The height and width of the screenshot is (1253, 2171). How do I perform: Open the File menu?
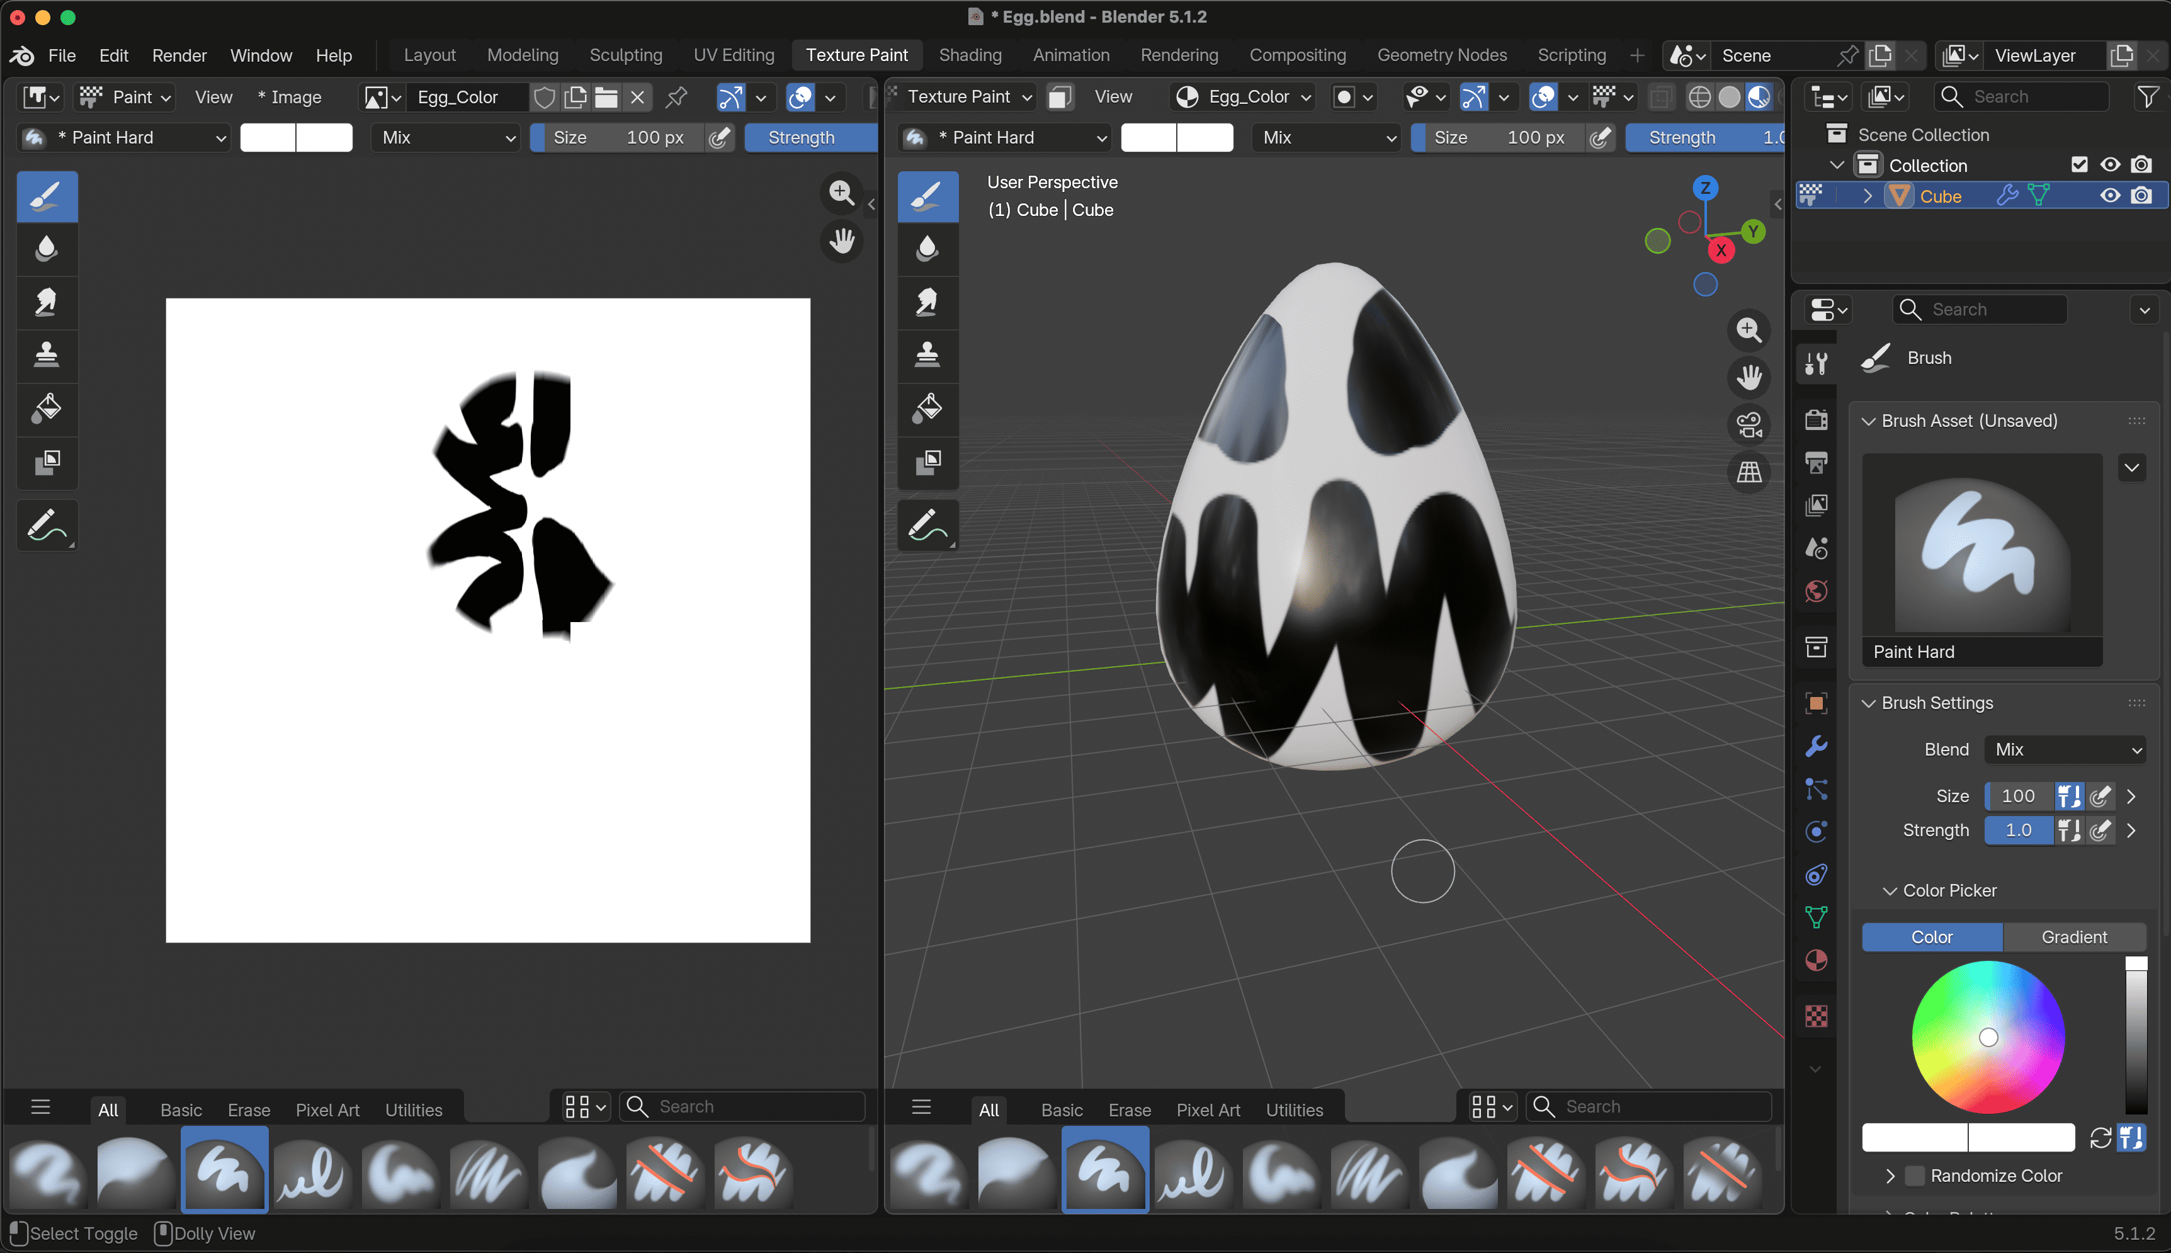coord(62,55)
